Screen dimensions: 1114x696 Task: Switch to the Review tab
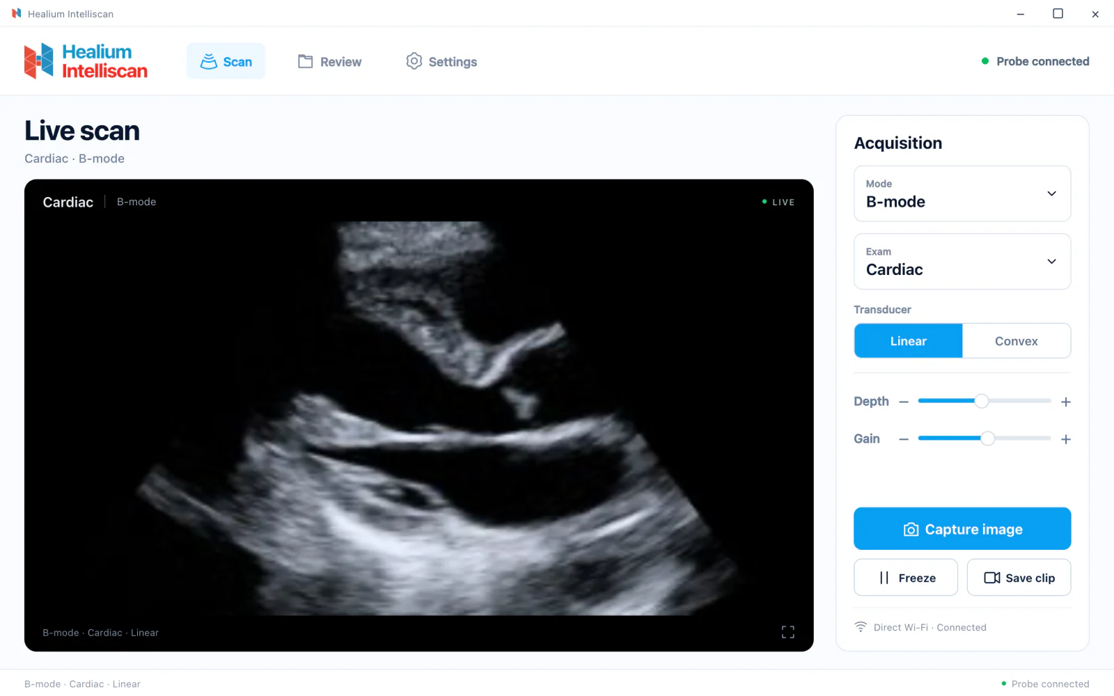coord(330,61)
